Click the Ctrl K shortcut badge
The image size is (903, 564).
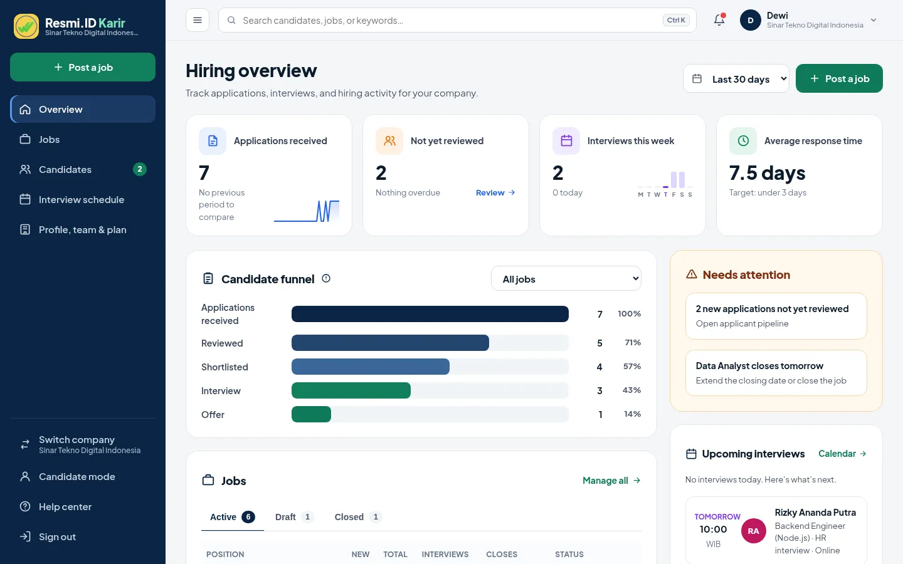[x=676, y=20]
